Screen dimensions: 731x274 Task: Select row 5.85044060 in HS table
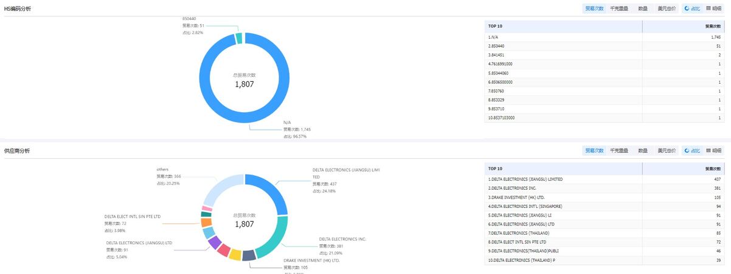click(604, 73)
